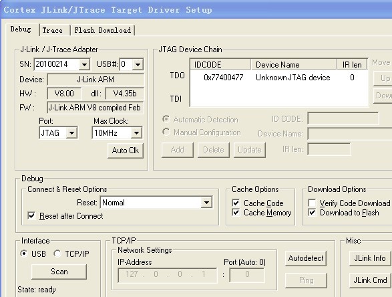Click the dll version V4.35b field

(125, 94)
